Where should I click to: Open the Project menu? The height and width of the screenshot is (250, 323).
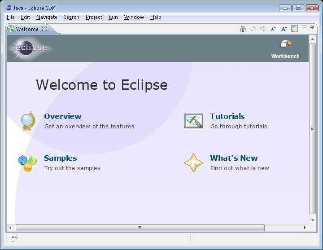coord(94,17)
